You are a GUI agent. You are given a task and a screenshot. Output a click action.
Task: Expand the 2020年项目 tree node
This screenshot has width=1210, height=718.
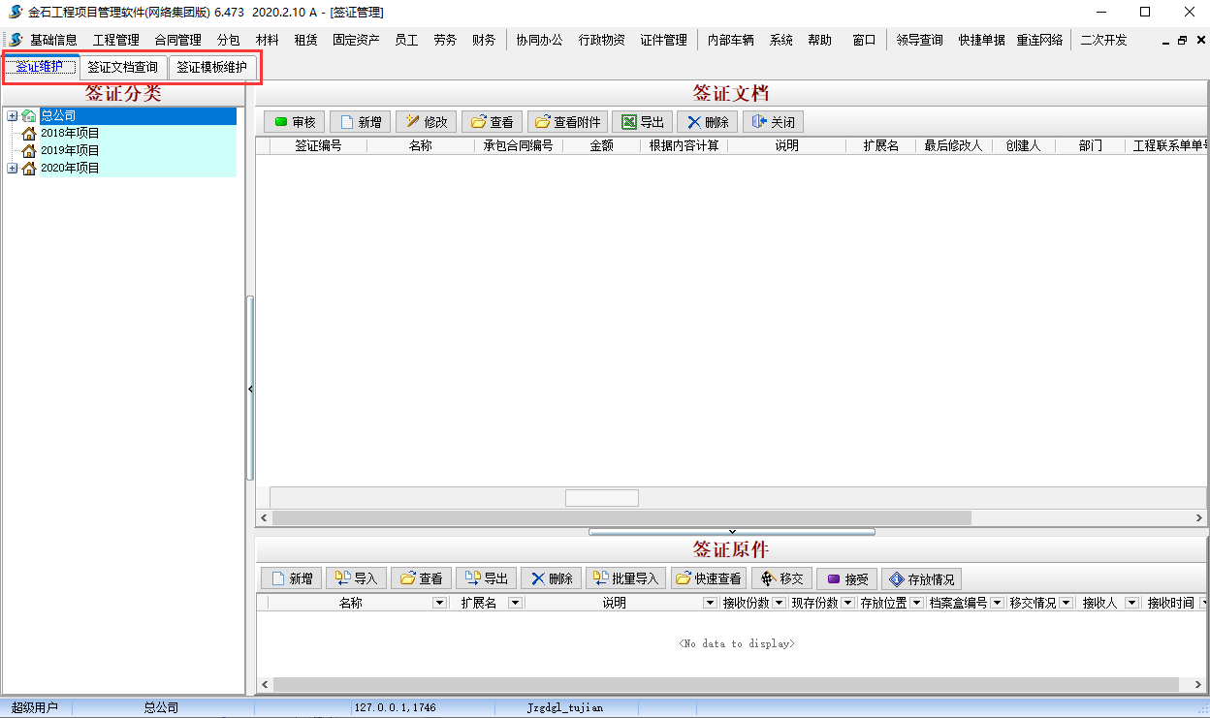pyautogui.click(x=12, y=169)
